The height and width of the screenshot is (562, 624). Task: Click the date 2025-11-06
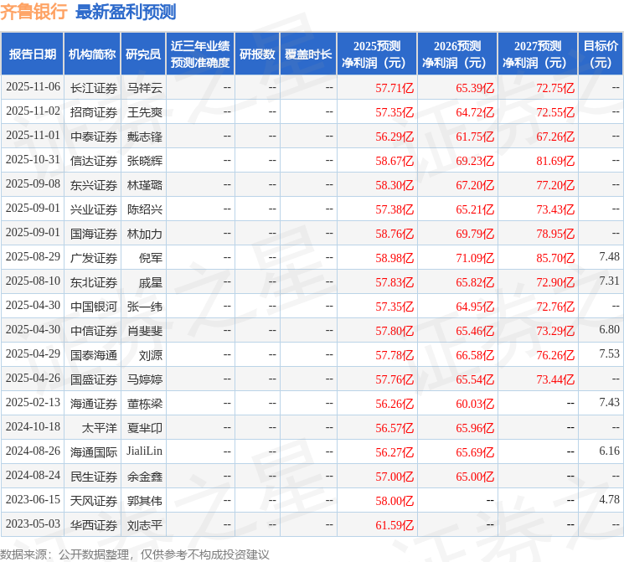coord(33,87)
